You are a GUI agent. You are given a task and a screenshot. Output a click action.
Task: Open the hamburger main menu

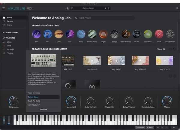4,8
